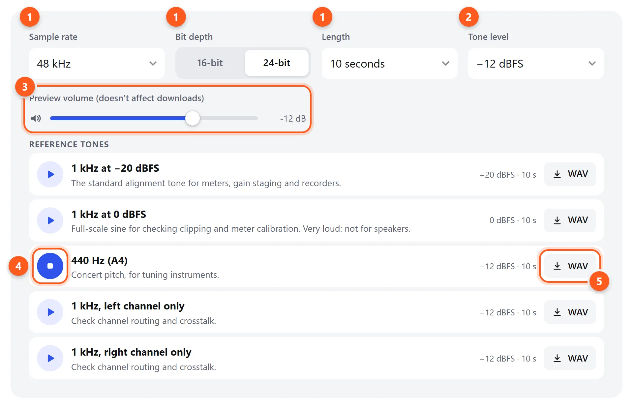Open the Sample rate 48 kHz dropdown
This screenshot has height=408, width=633.
click(x=97, y=63)
